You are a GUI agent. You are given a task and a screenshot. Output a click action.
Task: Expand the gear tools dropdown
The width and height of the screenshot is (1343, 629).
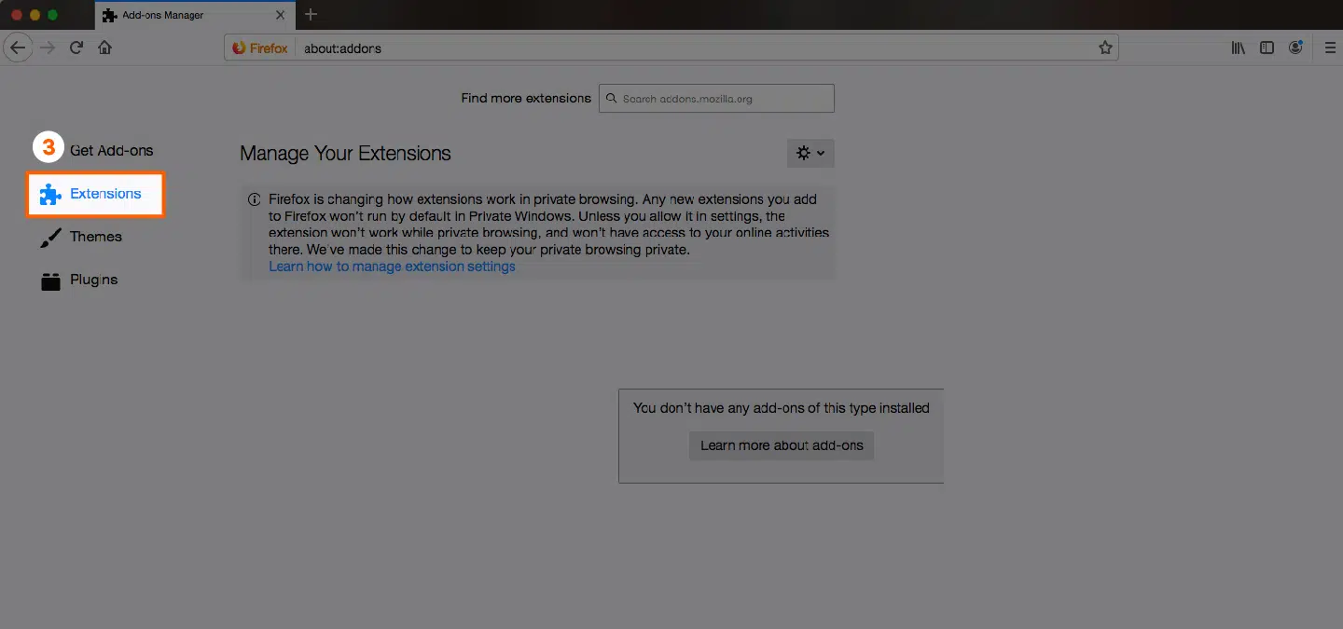(x=810, y=153)
